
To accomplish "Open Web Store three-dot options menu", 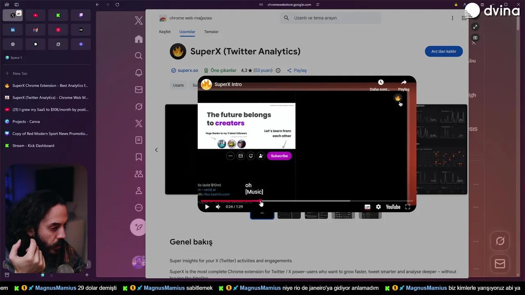I will click(x=452, y=18).
